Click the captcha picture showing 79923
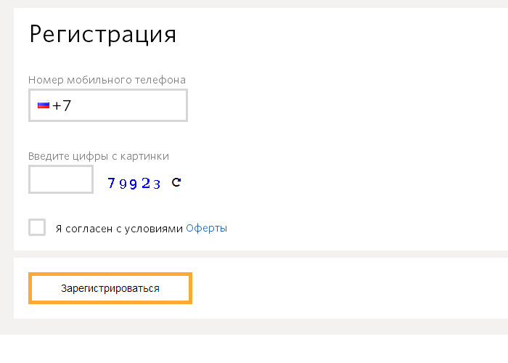 coord(134,183)
